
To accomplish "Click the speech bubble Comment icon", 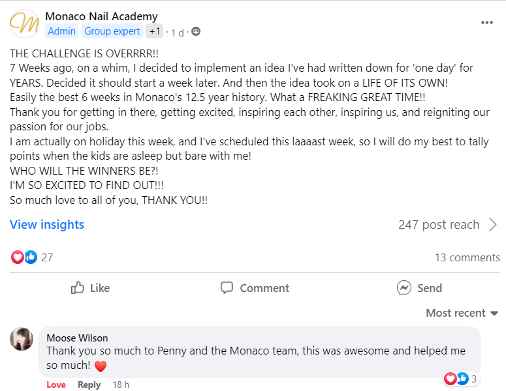I will click(x=227, y=287).
